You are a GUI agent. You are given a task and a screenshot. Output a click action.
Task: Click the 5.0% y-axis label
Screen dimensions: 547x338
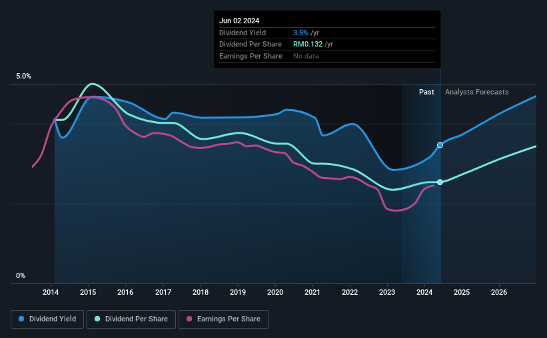pyautogui.click(x=23, y=76)
